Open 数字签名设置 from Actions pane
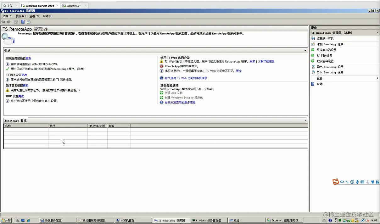 pos(325,61)
